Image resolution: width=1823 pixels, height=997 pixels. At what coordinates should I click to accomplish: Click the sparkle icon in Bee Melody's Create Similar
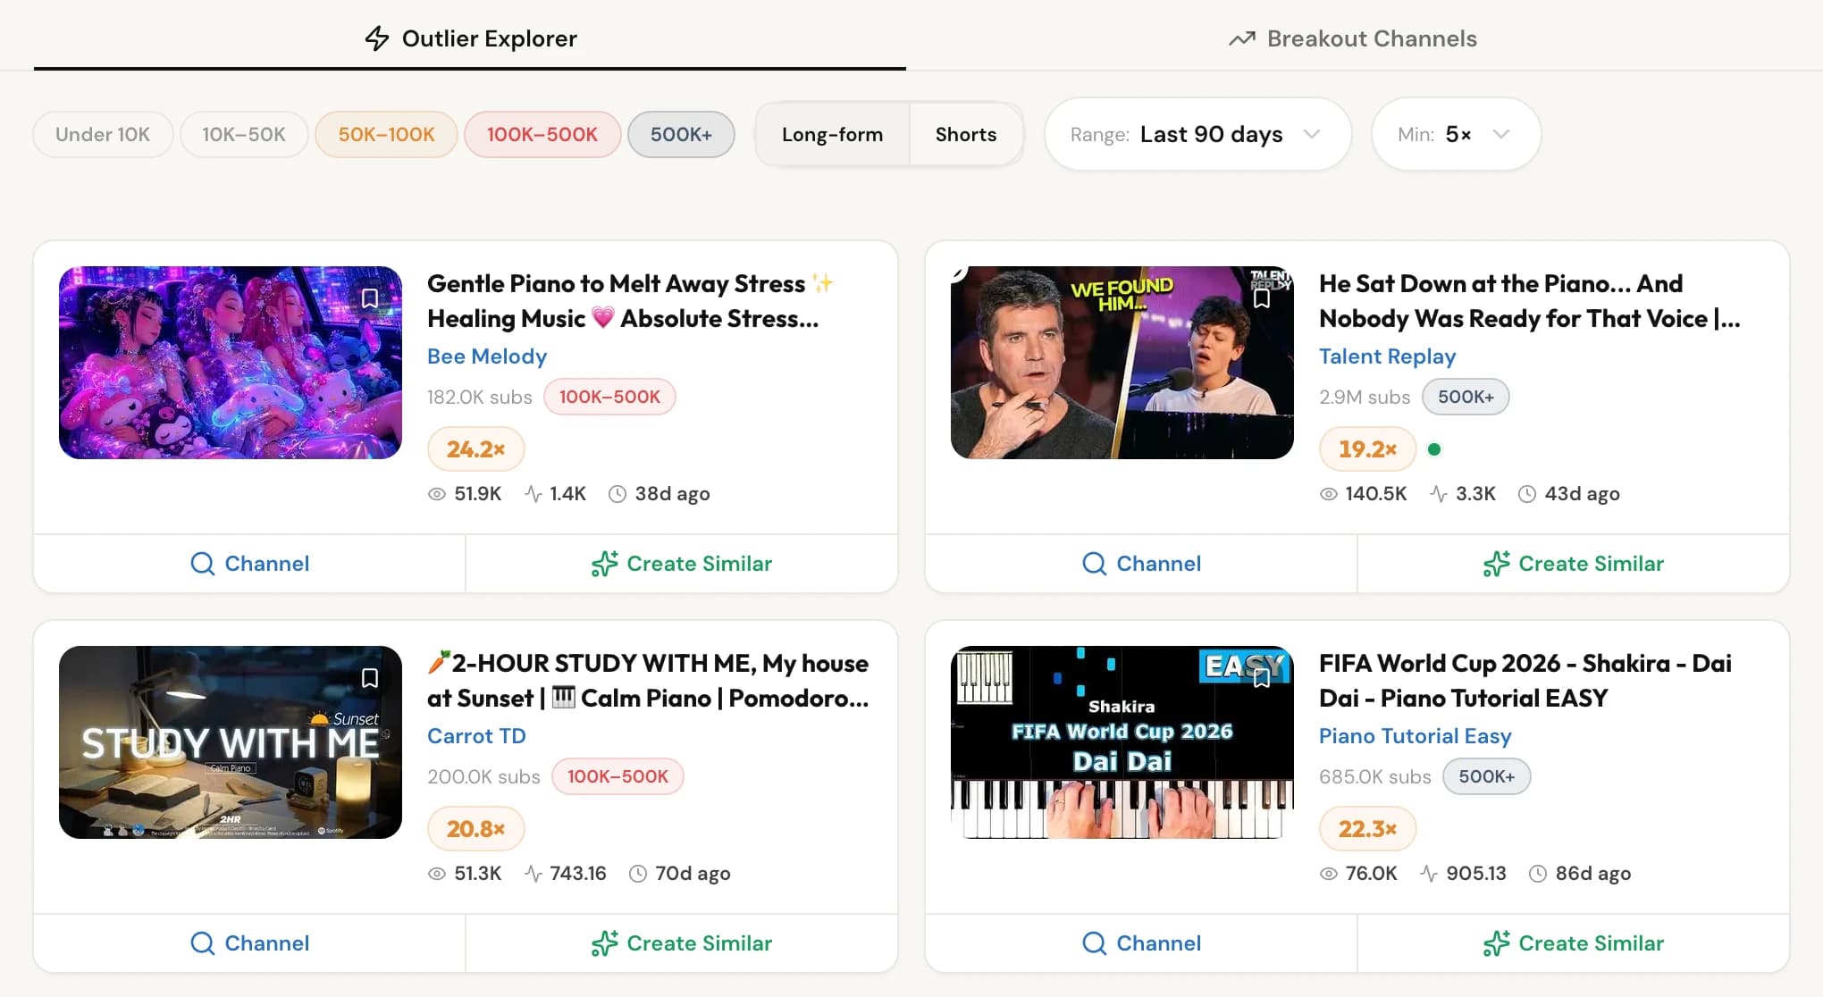[605, 564]
